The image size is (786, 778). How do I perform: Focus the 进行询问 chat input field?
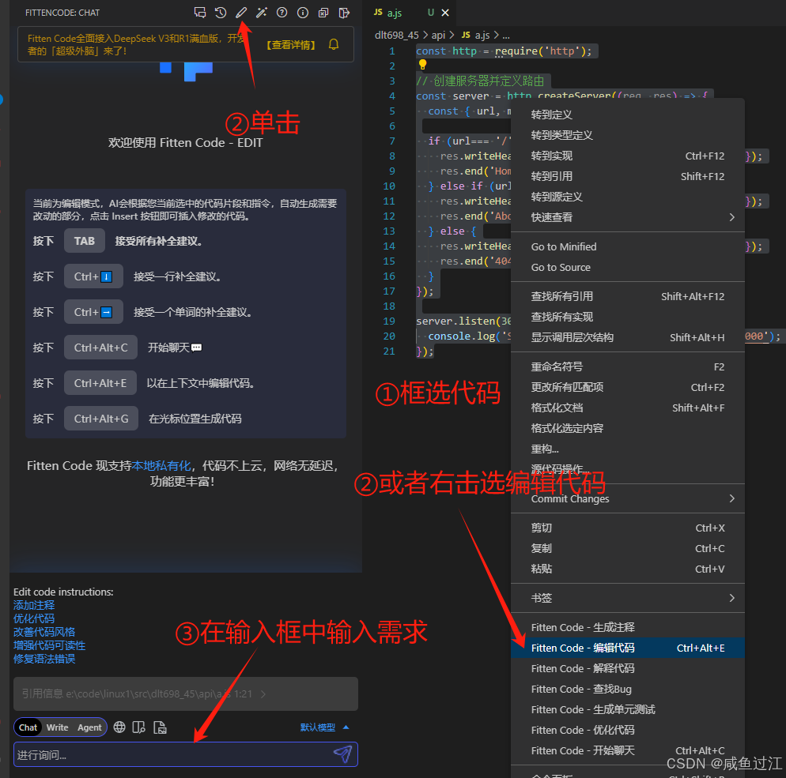tap(186, 754)
